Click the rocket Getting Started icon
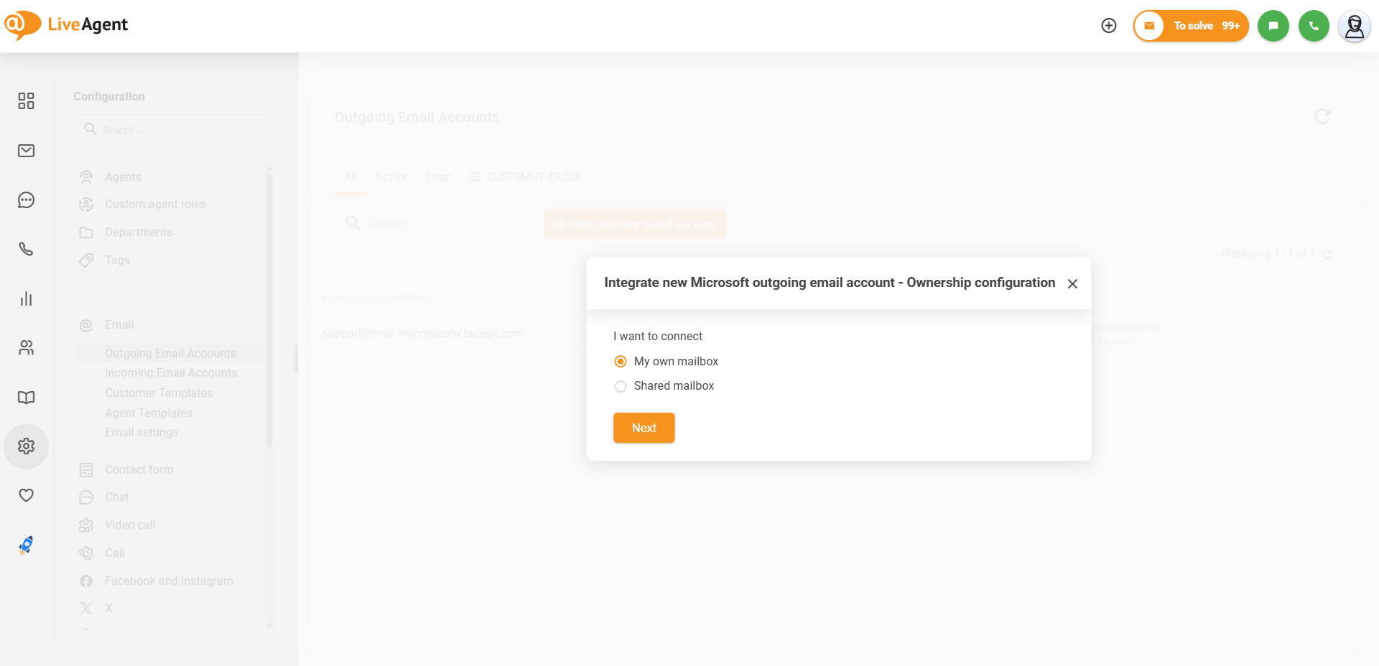 26,545
